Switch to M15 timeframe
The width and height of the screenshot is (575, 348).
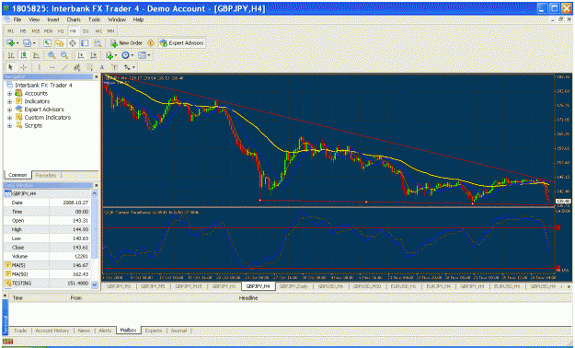[36, 31]
